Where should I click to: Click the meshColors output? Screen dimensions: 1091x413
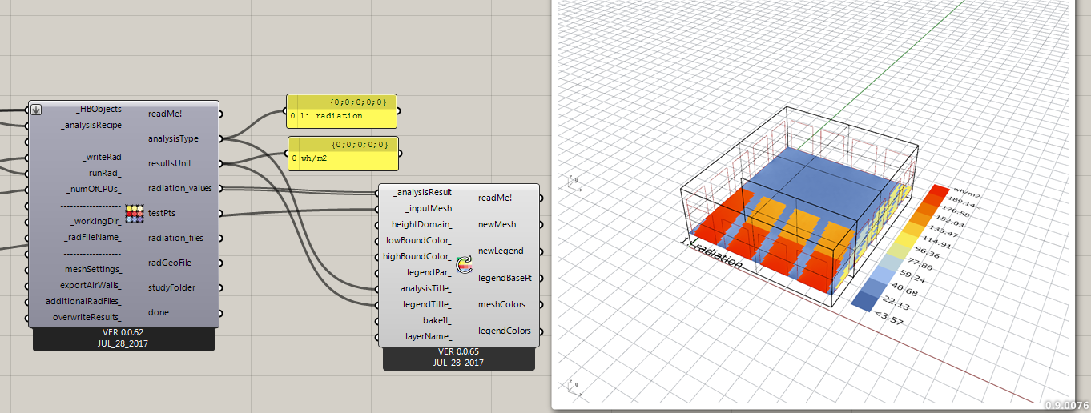pos(501,304)
